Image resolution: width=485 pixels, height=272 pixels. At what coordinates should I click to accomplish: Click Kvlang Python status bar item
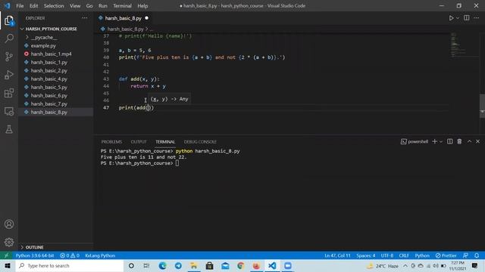tap(100, 255)
